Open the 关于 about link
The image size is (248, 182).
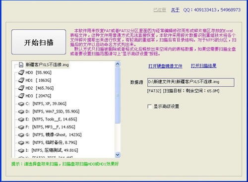click(x=175, y=10)
